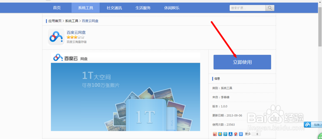Click the 版本：1.0.0 info row
This screenshot has height=139, width=322.
(x=243, y=106)
